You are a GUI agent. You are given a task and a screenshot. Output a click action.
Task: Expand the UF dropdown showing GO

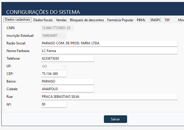pos(54,66)
